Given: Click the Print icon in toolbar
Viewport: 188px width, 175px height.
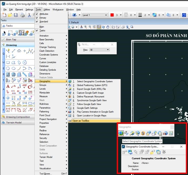Looking at the screenshot, I should [x=23, y=15].
